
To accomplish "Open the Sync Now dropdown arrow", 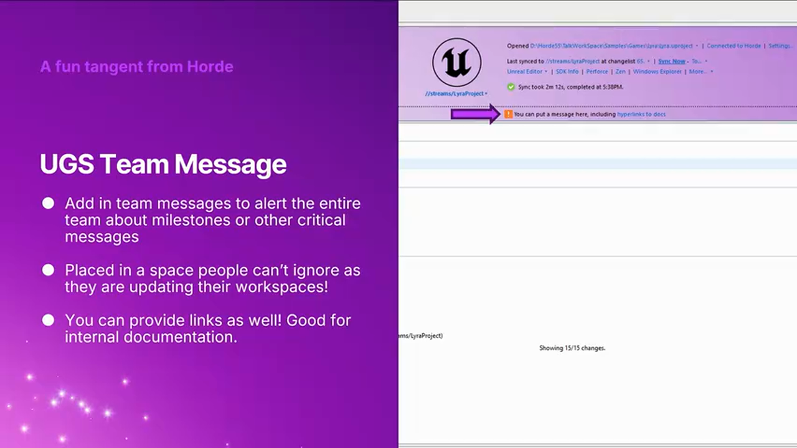I will pyautogui.click(x=688, y=61).
